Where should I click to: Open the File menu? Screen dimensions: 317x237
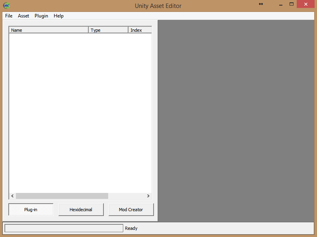9,16
